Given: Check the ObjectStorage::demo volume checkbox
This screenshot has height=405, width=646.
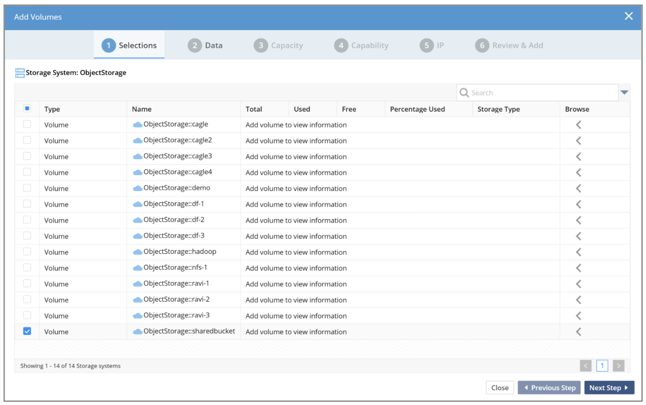Looking at the screenshot, I should [x=27, y=188].
